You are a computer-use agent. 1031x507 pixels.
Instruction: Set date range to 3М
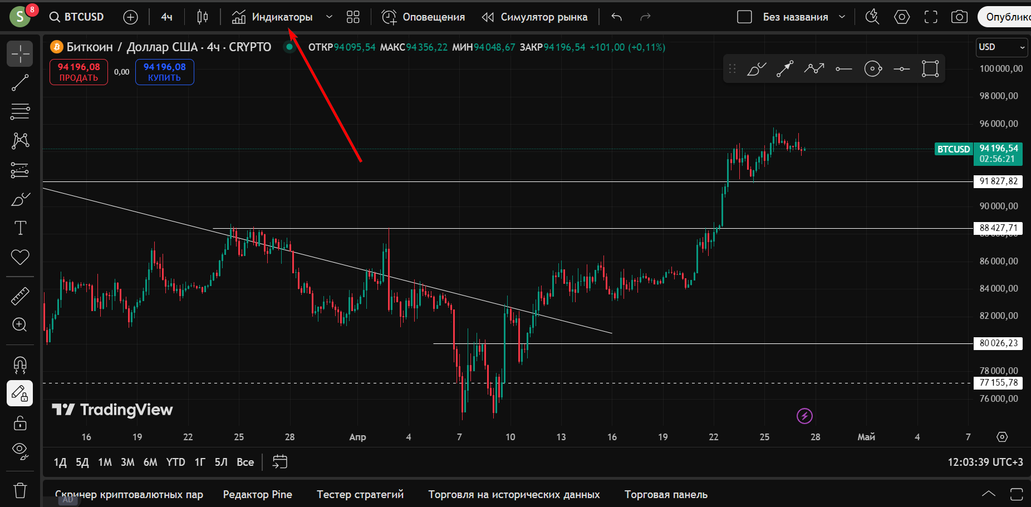coord(127,462)
